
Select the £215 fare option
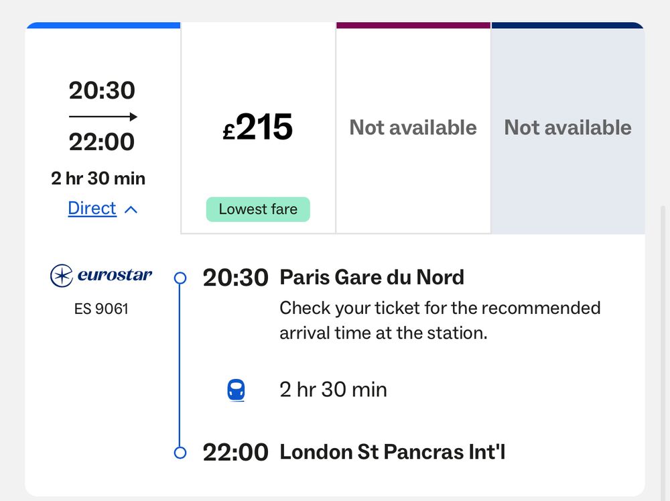(258, 127)
